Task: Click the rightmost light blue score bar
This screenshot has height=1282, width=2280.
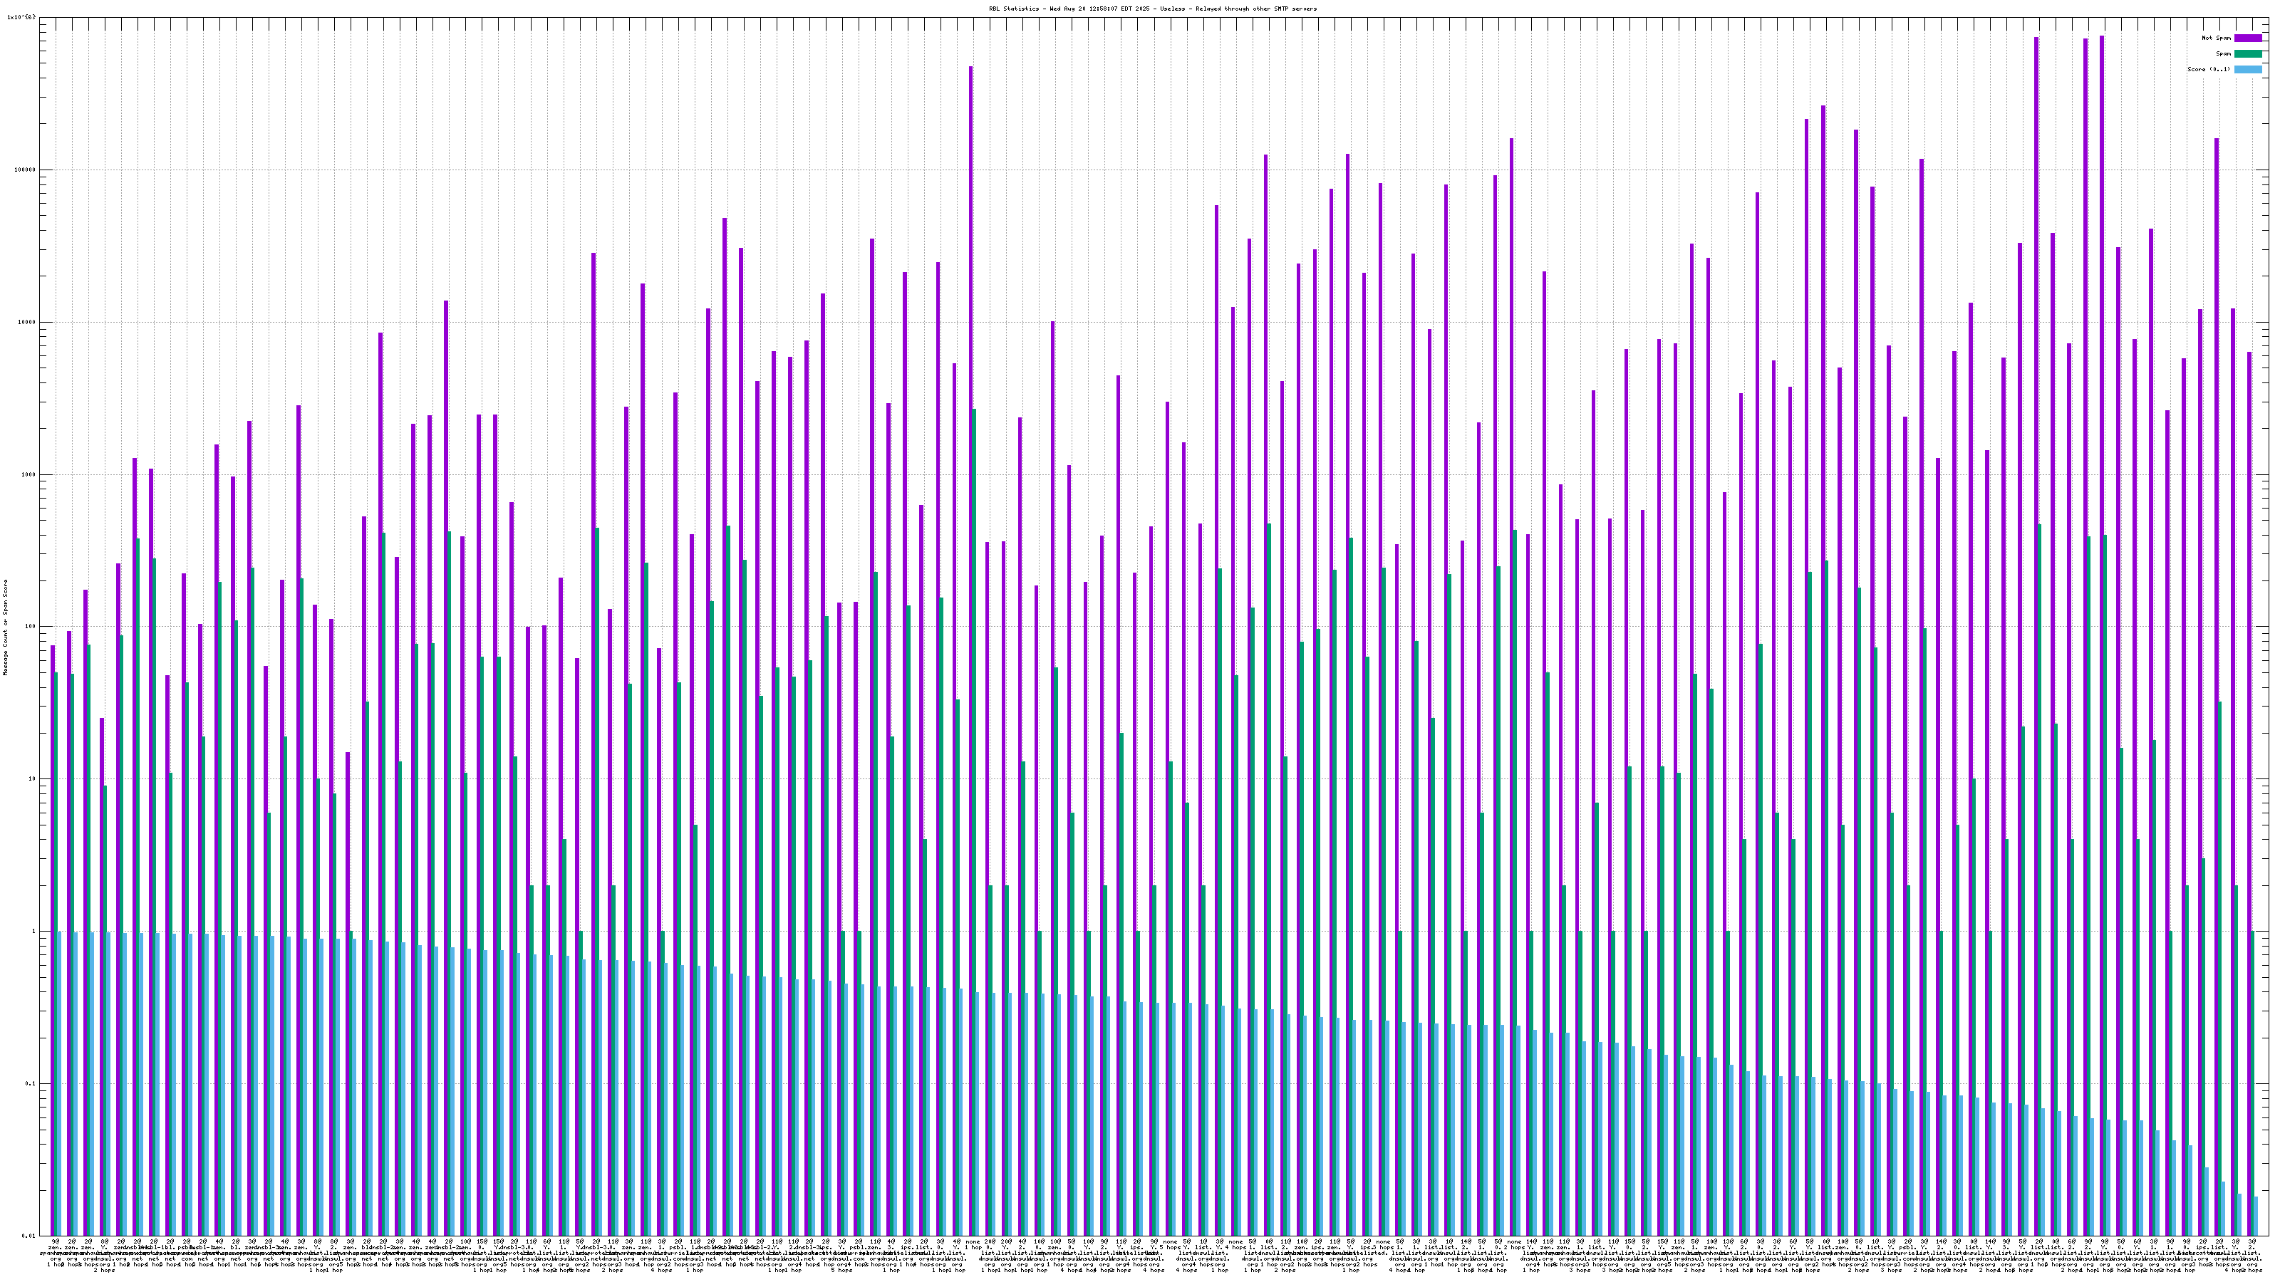Action: 2256,1216
